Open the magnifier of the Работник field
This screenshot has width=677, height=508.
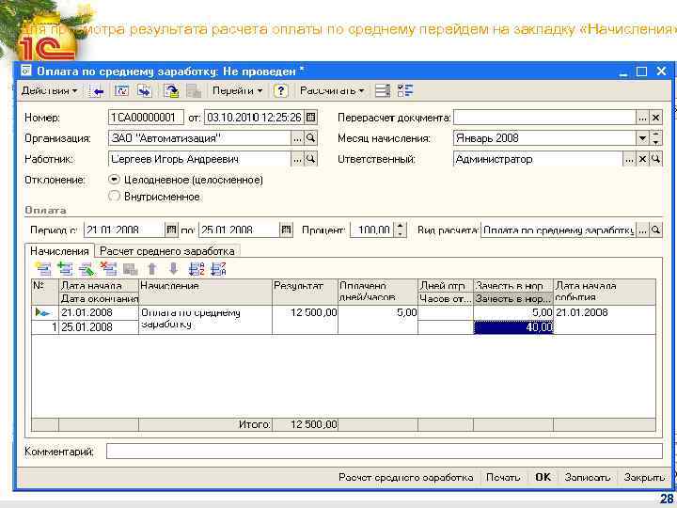(x=310, y=159)
